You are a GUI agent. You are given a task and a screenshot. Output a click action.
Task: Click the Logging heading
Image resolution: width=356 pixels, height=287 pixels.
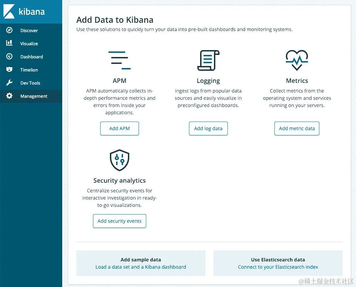point(208,81)
